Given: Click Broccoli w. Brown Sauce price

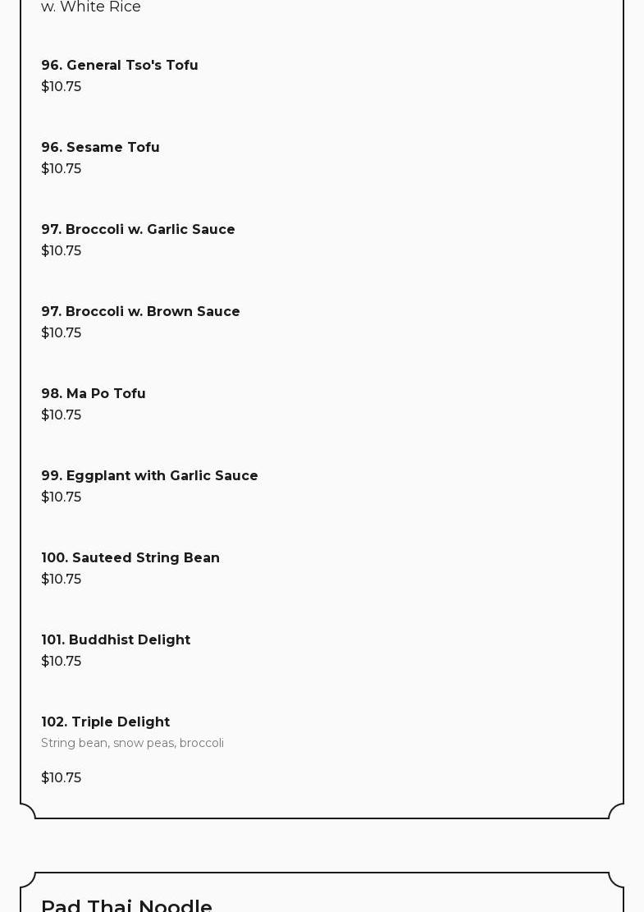Looking at the screenshot, I should 62,332.
